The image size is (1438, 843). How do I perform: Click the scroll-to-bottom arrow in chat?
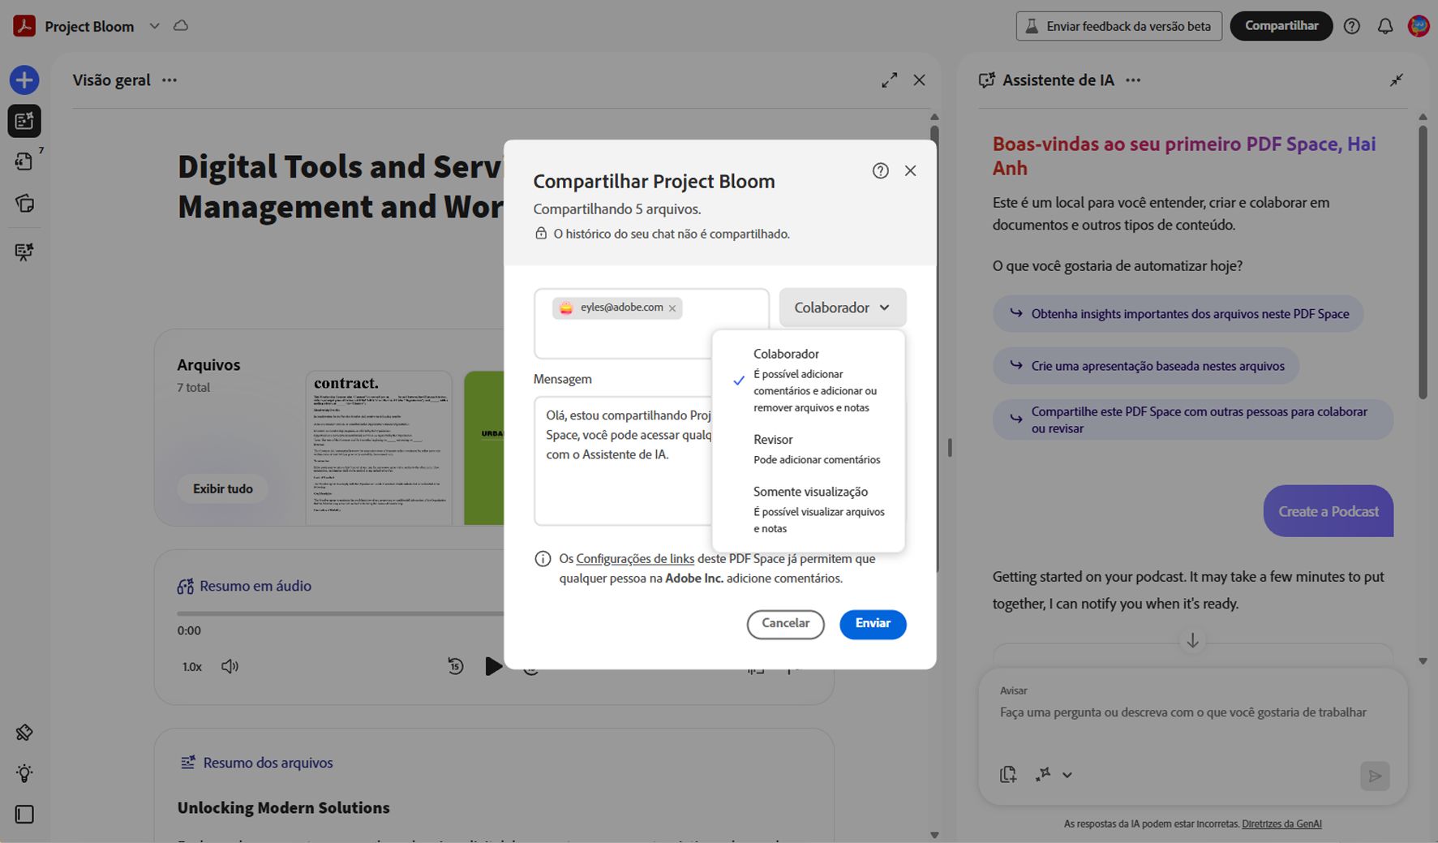[x=1192, y=641]
